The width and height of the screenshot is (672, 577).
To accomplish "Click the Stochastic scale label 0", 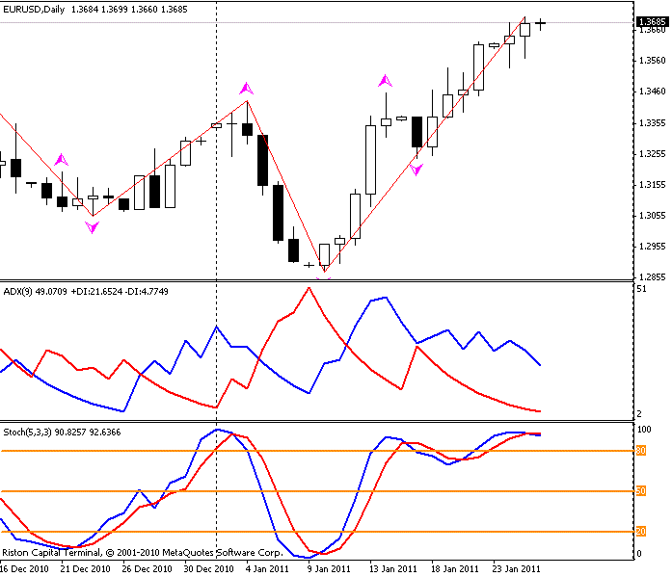I will [x=639, y=554].
